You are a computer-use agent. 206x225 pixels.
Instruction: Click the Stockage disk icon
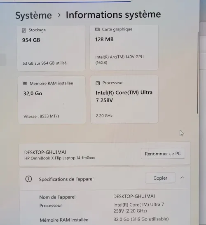pyautogui.click(x=24, y=30)
